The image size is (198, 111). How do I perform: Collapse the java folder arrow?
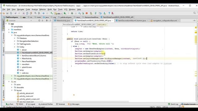tap(9, 32)
